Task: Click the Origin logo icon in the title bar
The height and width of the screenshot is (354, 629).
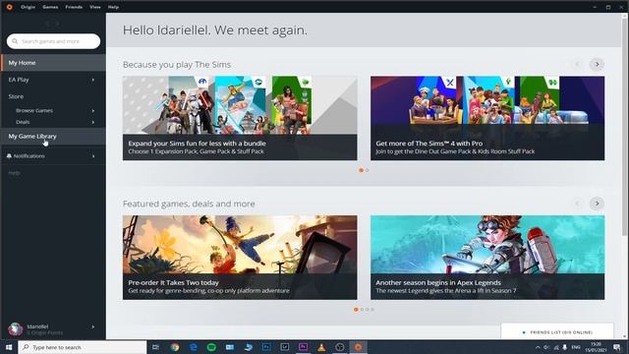Action: 9,7
